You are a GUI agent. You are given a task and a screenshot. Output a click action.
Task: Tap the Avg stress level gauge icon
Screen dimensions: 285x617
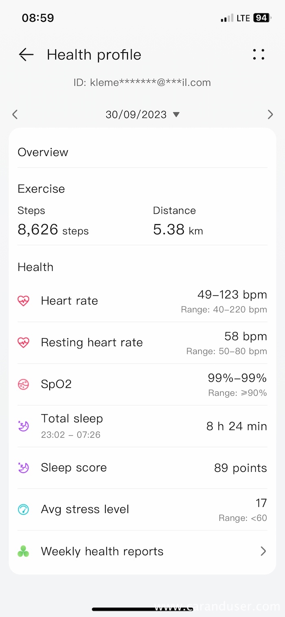pos(24,509)
